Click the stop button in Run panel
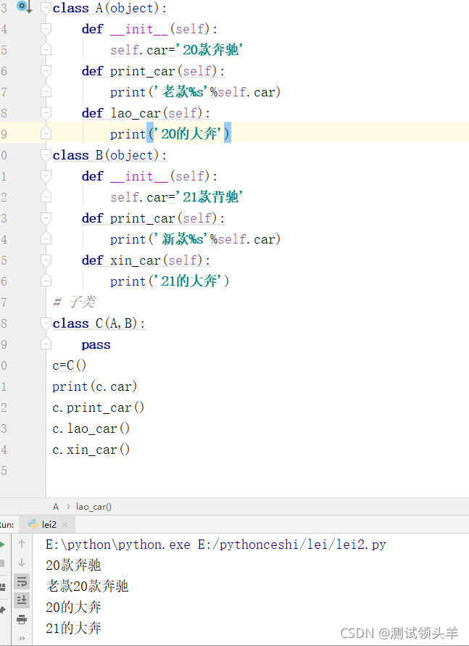Image resolution: width=469 pixels, height=646 pixels. [2, 563]
